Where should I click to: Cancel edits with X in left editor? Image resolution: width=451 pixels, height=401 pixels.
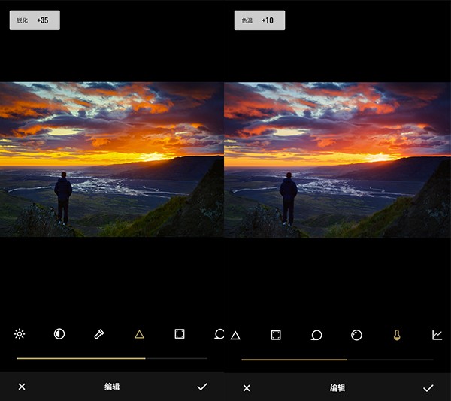tap(22, 387)
